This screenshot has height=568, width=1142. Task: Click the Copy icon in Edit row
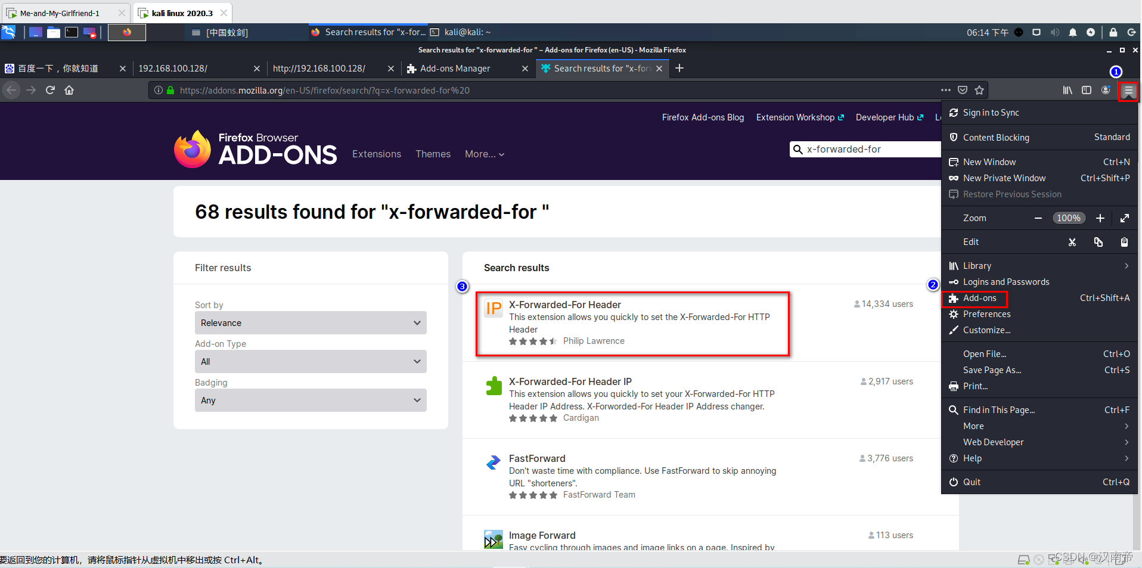[1098, 242]
